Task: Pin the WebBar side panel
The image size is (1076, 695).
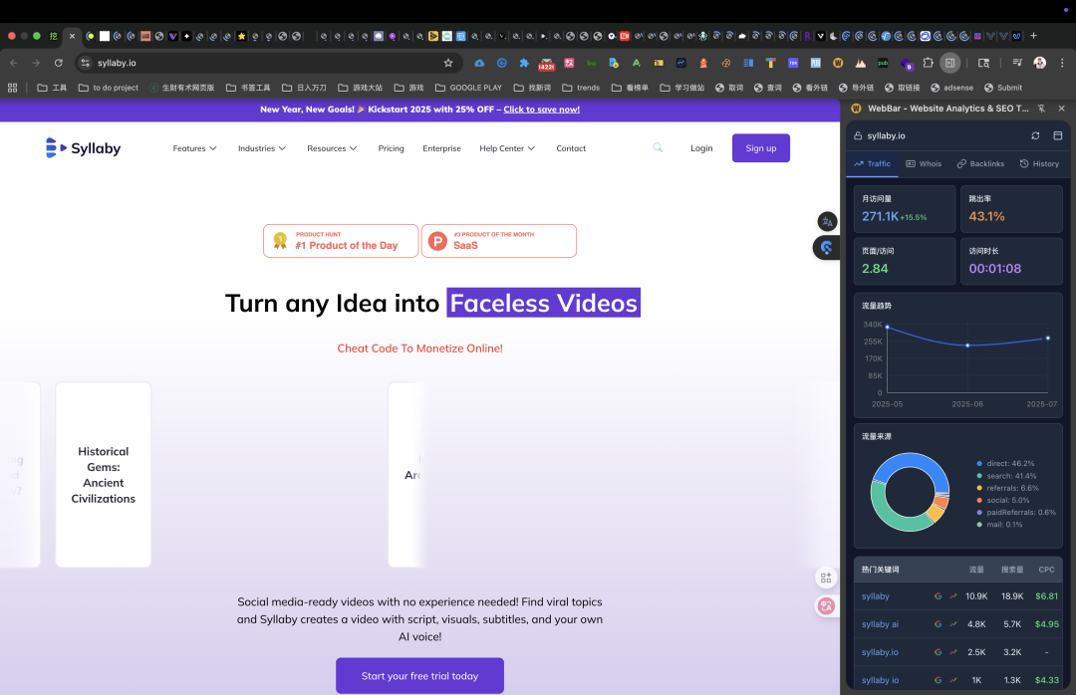Action: coord(1042,109)
